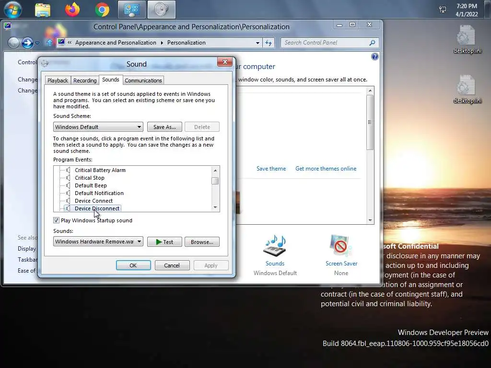Screen dimensions: 491x368
Task: Open the Sound Scheme dropdown
Action: [x=98, y=126]
